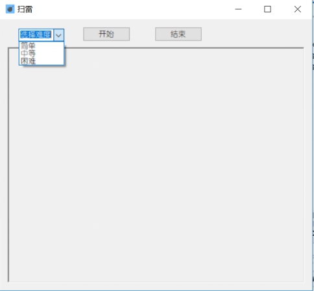The height and width of the screenshot is (291, 314).
Task: Click the 结束 button to end game
Action: pos(178,34)
